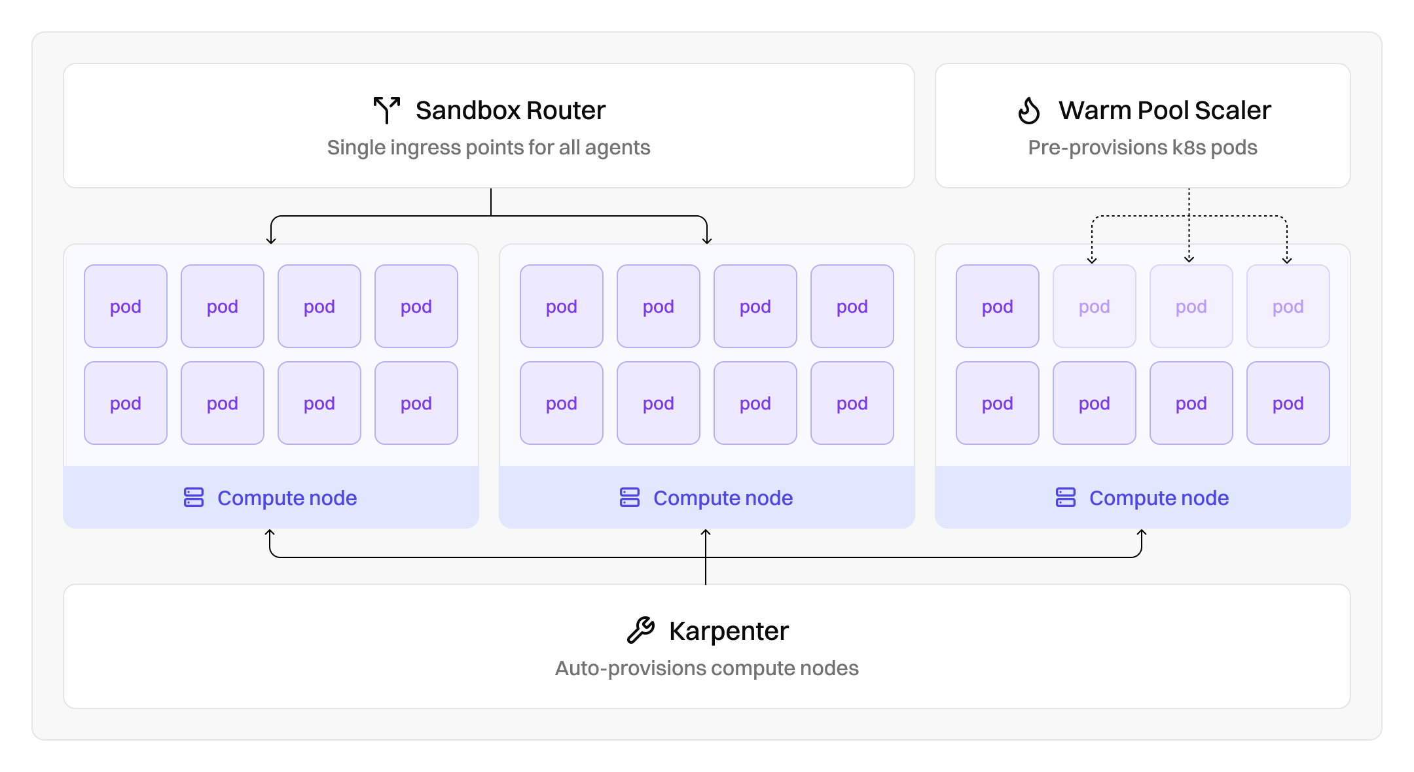Click 'Single ingress points for all agents' subtitle
The width and height of the screenshot is (1414, 772).
point(488,148)
